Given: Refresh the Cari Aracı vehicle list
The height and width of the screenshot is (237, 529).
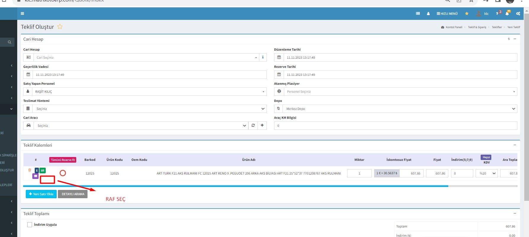Looking at the screenshot, I should [253, 126].
